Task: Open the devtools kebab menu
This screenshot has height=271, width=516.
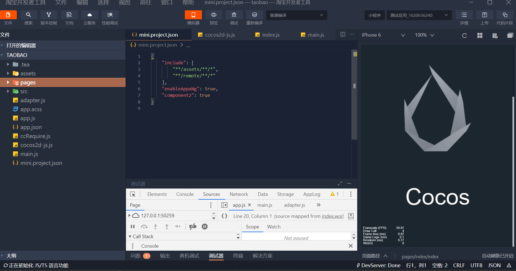Action: [351, 194]
